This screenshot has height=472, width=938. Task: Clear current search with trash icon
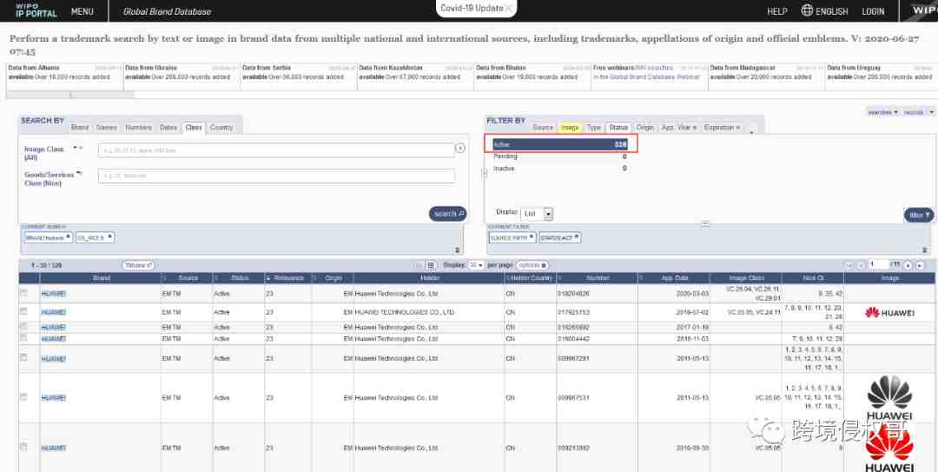pos(458,249)
